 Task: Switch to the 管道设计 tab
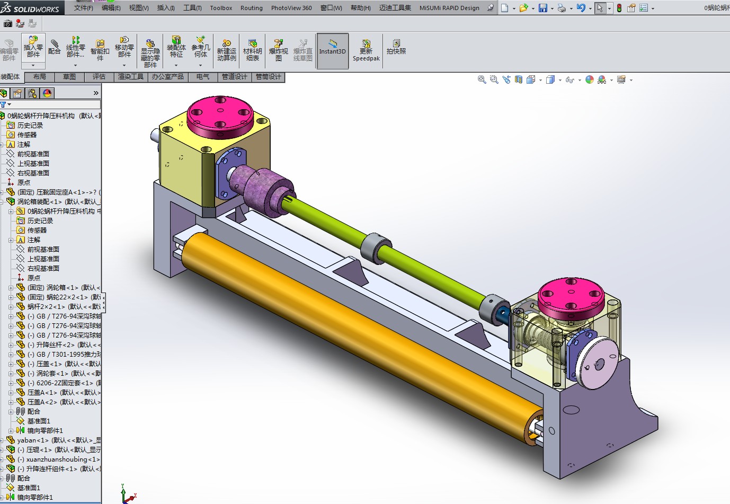tap(235, 77)
